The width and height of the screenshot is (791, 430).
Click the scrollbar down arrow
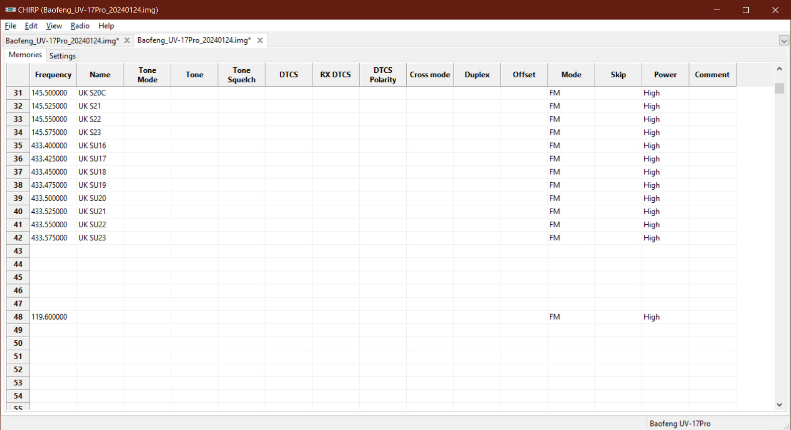779,405
